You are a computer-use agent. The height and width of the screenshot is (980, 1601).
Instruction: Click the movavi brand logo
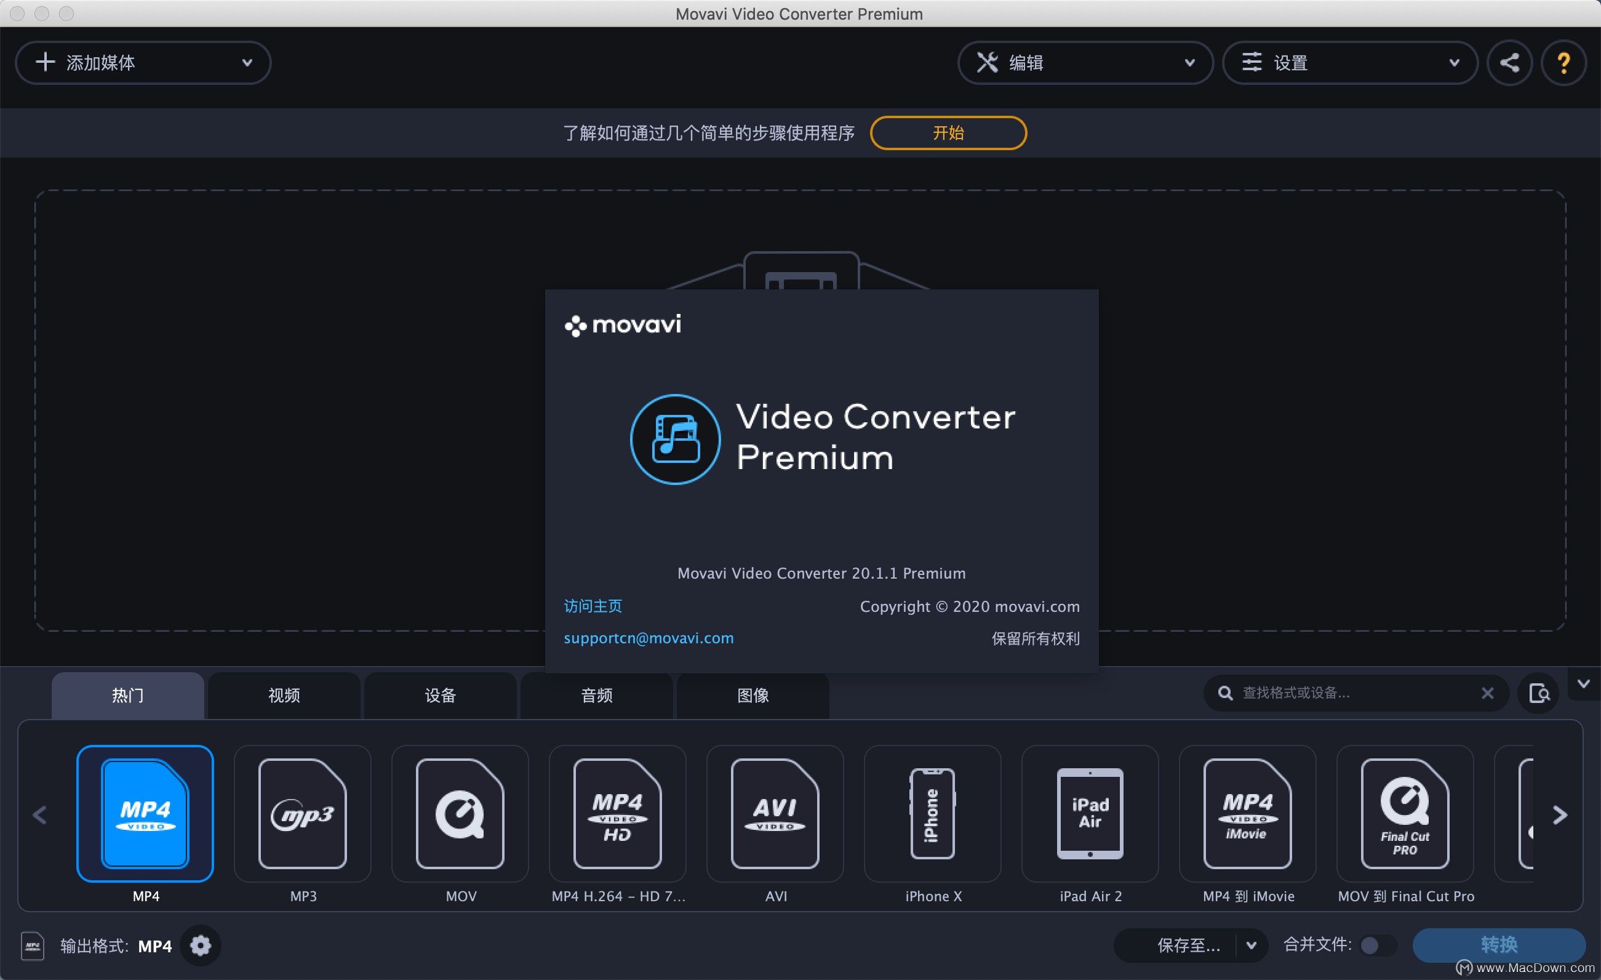[623, 324]
